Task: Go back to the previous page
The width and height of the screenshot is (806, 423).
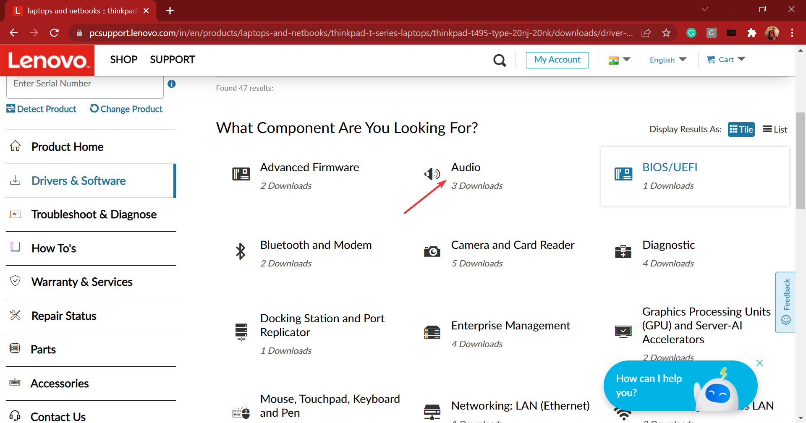Action: click(14, 33)
